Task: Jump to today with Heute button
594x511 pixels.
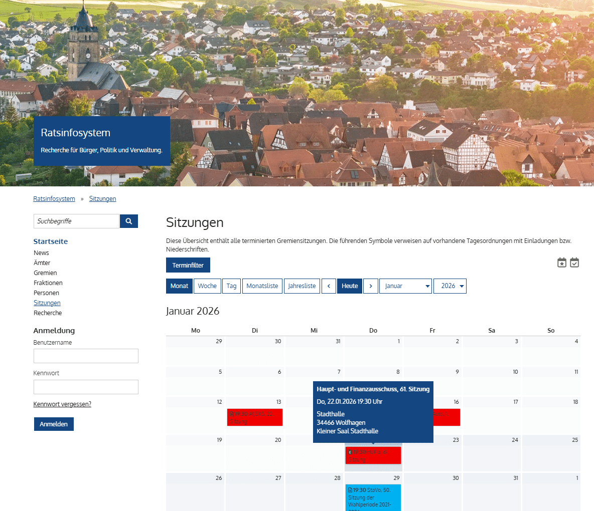Action: 350,286
